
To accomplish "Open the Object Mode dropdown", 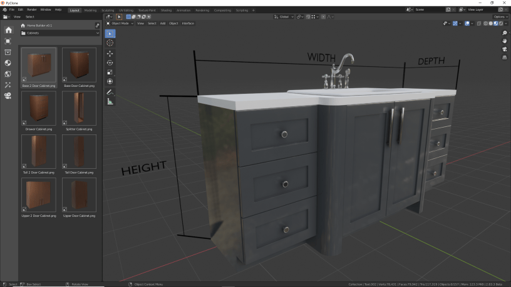I will 120,23.
